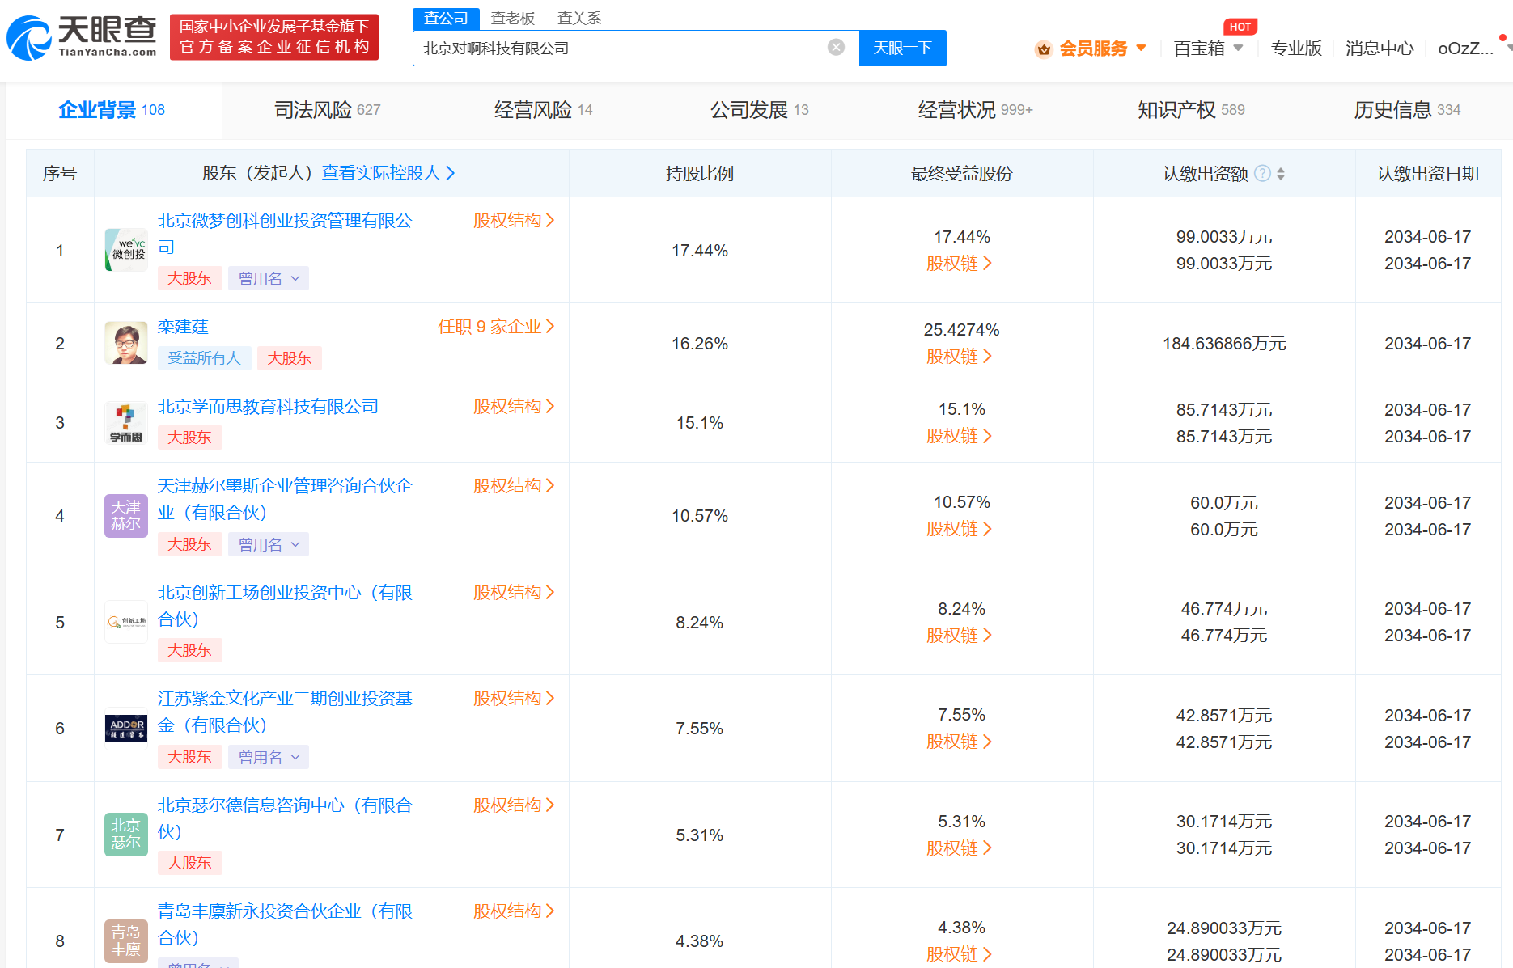Image resolution: width=1513 pixels, height=968 pixels.
Task: View 任职 9 家企业 for 栾建莛
Action: pos(496,327)
